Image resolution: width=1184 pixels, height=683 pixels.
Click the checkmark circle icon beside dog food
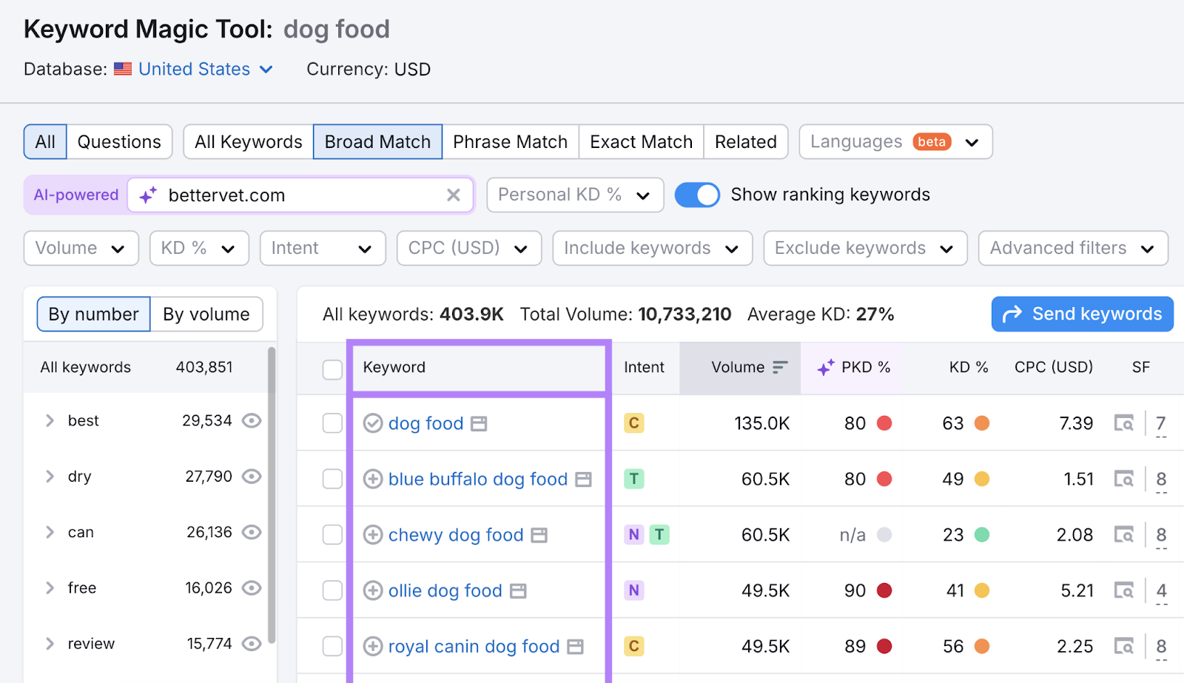click(373, 423)
